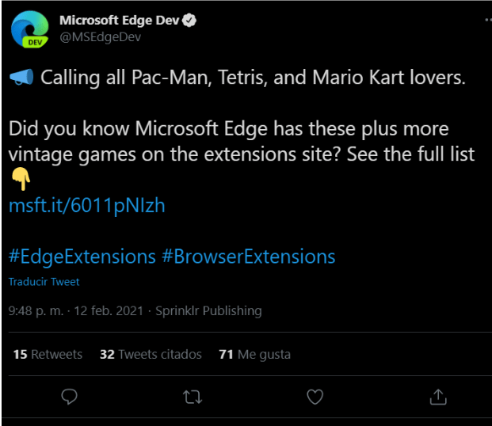
Task: Open the #EdgeExtensions hashtag
Action: [x=82, y=257]
